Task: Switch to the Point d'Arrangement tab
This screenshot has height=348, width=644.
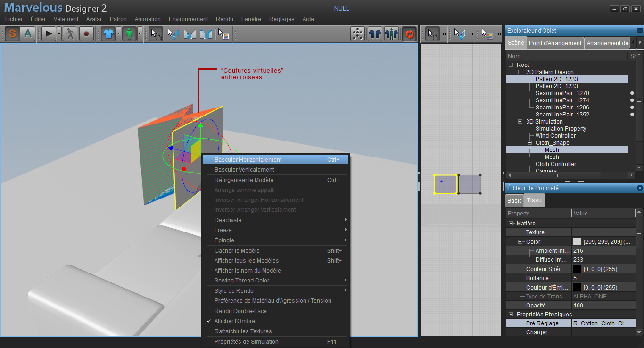Action: coord(555,43)
